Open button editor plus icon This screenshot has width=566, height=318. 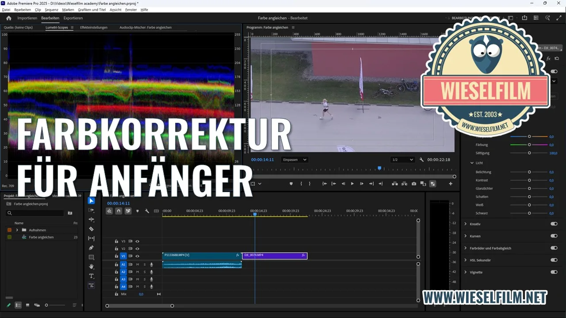[x=451, y=184]
